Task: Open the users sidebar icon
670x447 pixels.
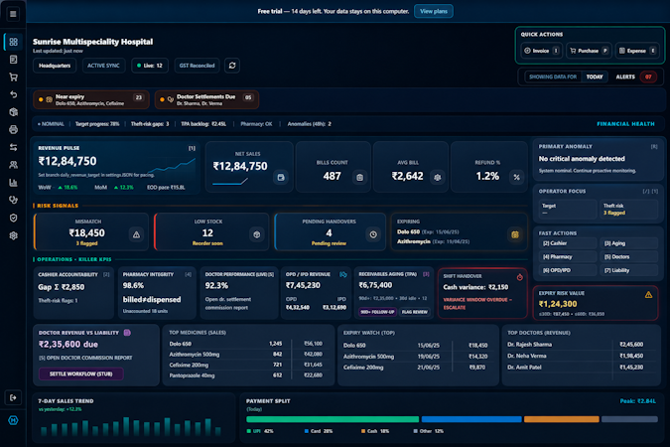Action: [x=13, y=165]
